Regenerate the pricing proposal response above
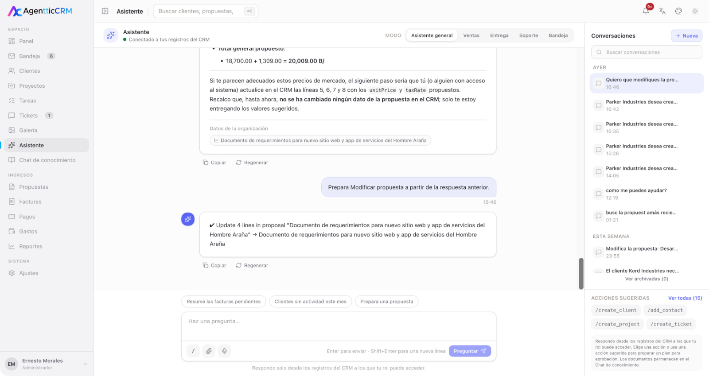The image size is (709, 376). (x=252, y=163)
